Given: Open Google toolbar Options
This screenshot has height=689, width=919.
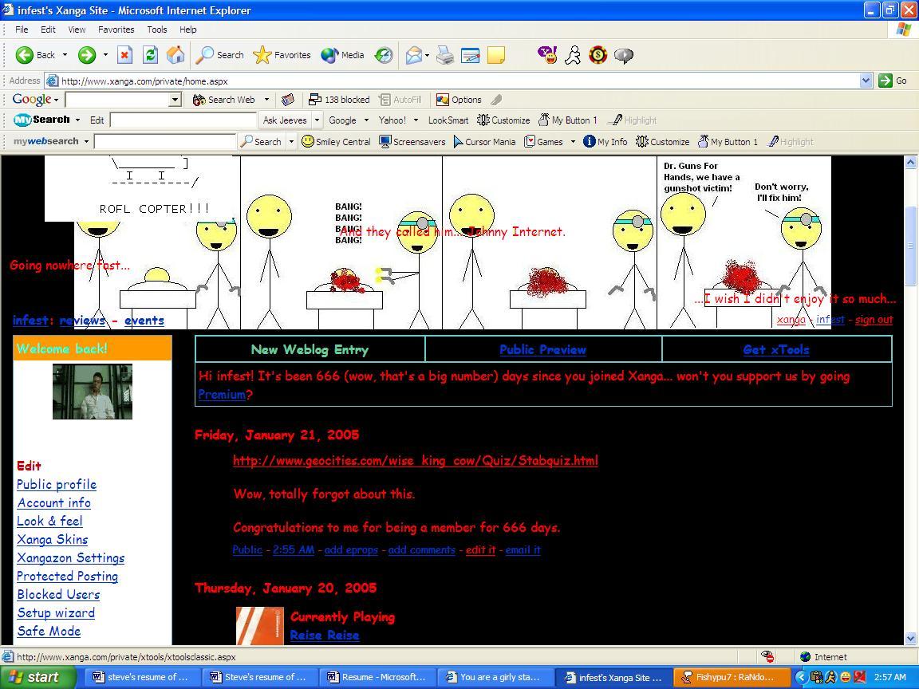Looking at the screenshot, I should pos(459,100).
